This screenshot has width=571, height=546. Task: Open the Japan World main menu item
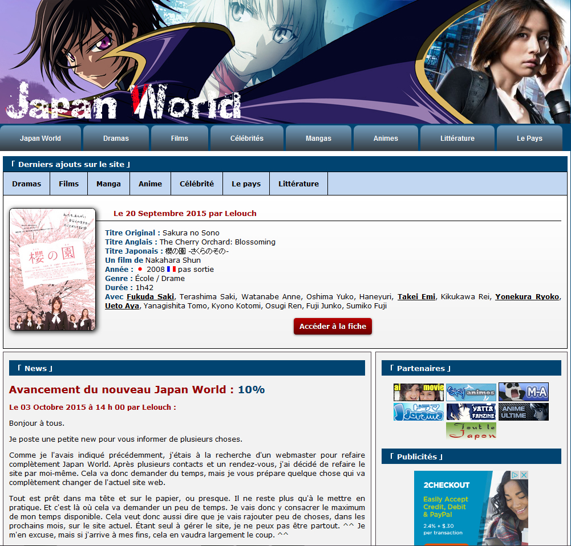[x=41, y=138]
